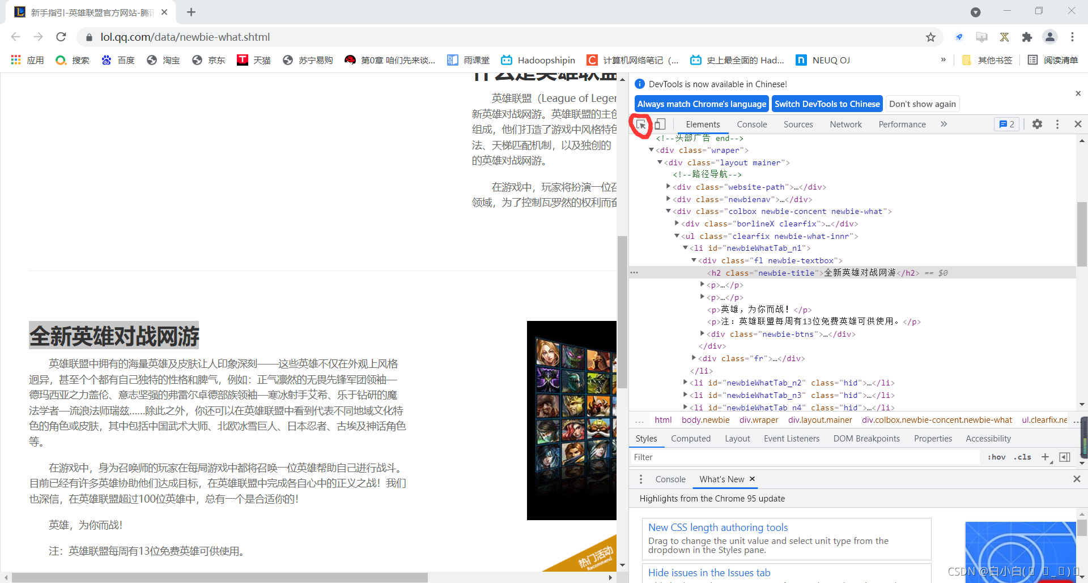Open DevTools customize three-dot menu

click(x=1057, y=124)
